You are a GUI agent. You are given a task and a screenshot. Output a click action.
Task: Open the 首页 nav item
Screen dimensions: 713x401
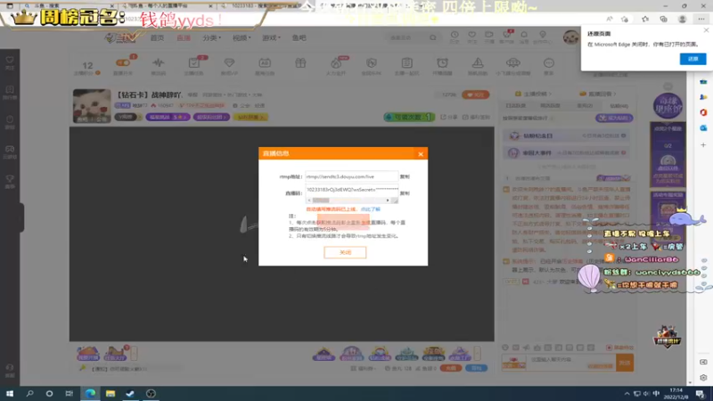click(x=157, y=37)
